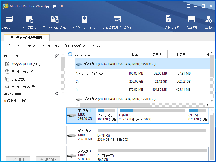Select ディスク 3 drive image in disk map

point(72,156)
